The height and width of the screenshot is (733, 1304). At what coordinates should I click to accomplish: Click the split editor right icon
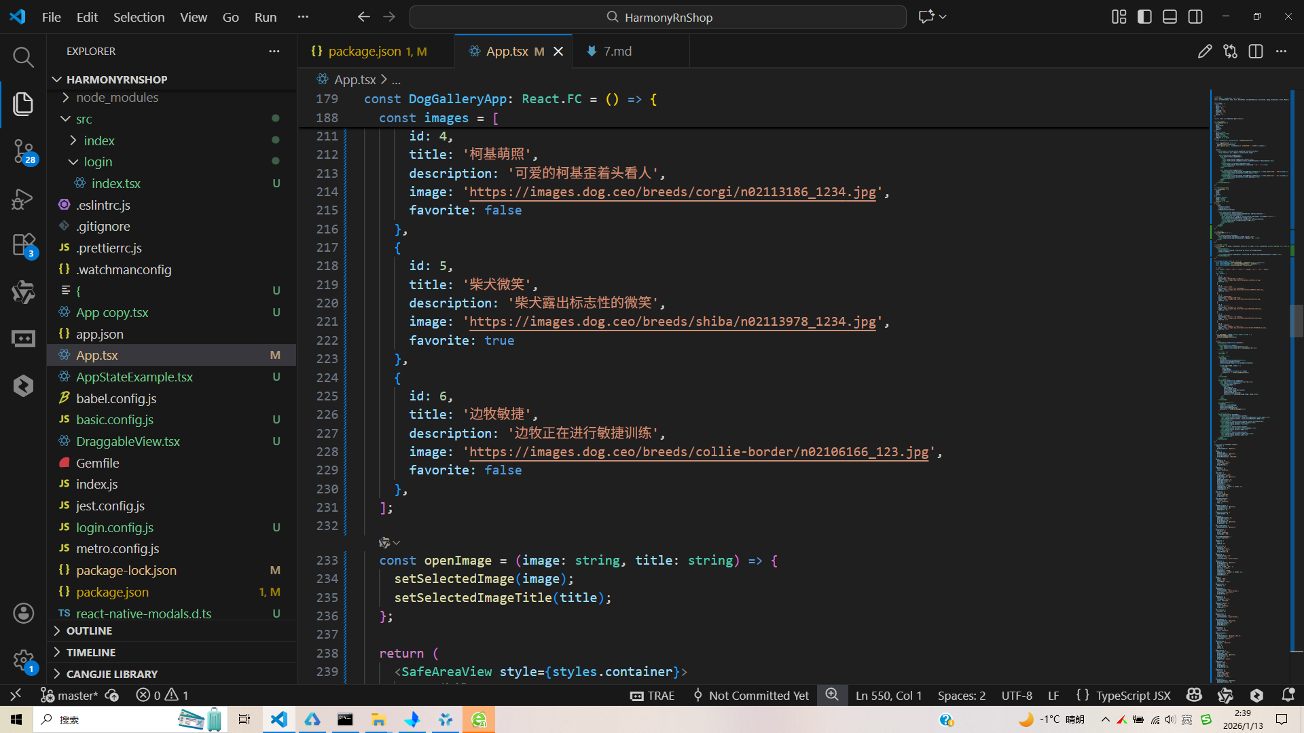(1255, 52)
